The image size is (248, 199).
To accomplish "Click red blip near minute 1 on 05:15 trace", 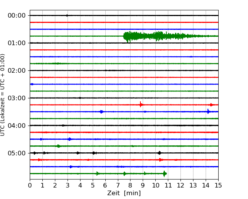I will tap(40, 160).
